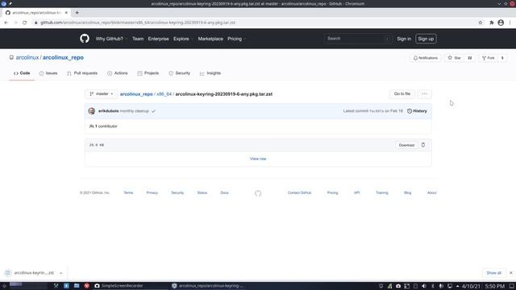Open erikdubois author link

[x=108, y=111]
